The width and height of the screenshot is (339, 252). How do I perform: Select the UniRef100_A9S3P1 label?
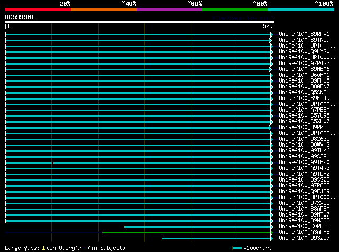click(x=304, y=157)
